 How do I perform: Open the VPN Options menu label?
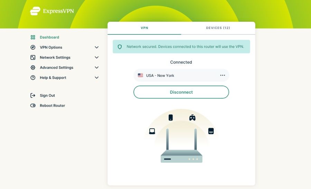[x=51, y=47]
